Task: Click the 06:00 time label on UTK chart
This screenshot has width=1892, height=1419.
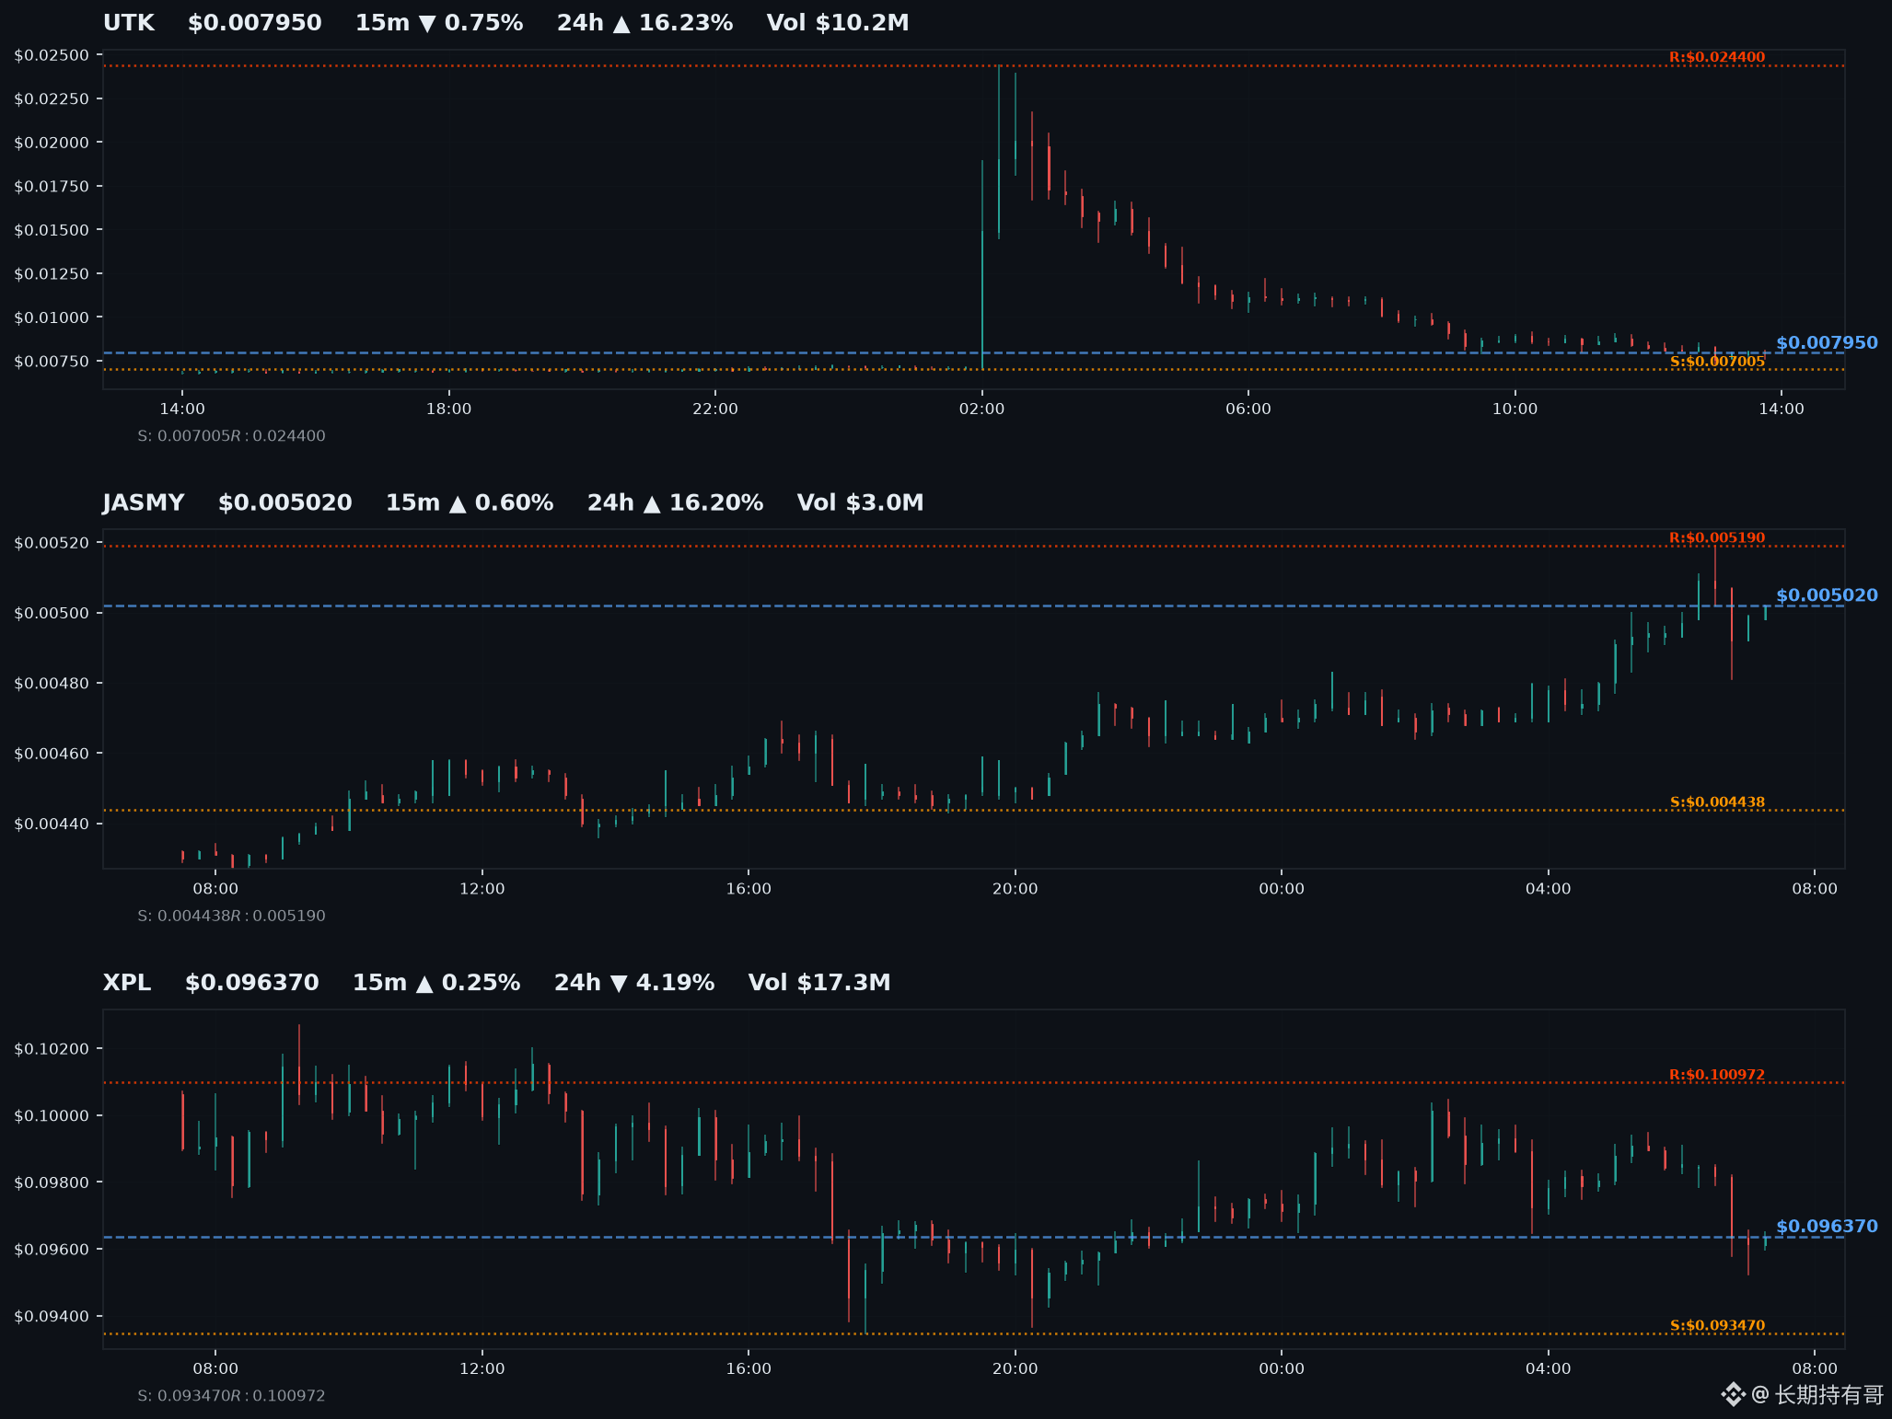Action: coord(1248,410)
